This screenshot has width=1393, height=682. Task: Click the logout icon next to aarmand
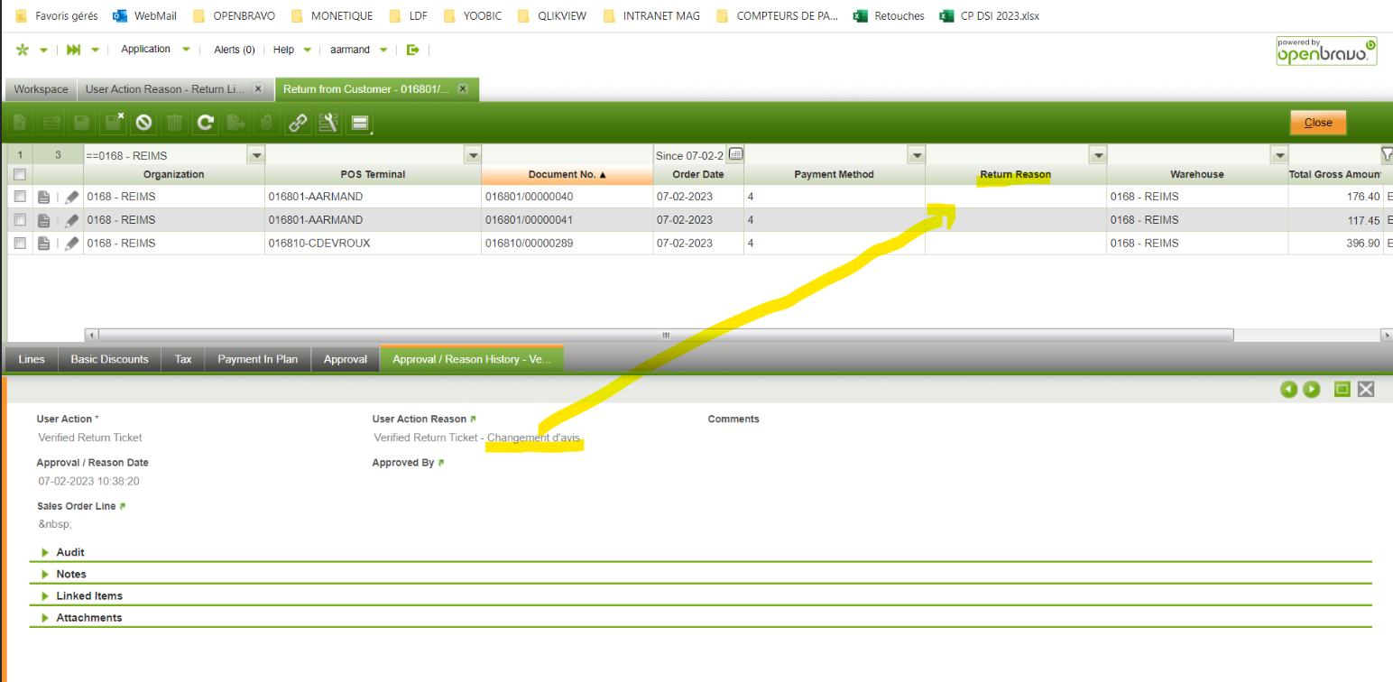[x=413, y=50]
